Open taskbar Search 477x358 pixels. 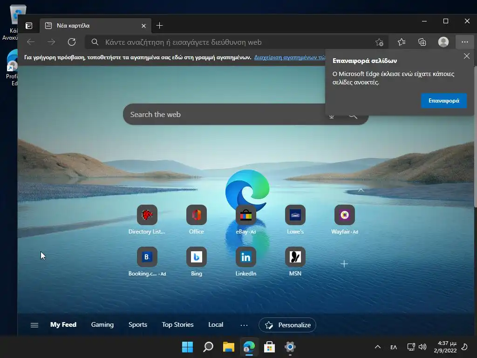[x=208, y=347]
